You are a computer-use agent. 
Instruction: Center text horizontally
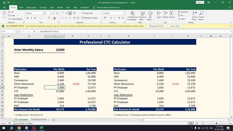coord(66,18)
